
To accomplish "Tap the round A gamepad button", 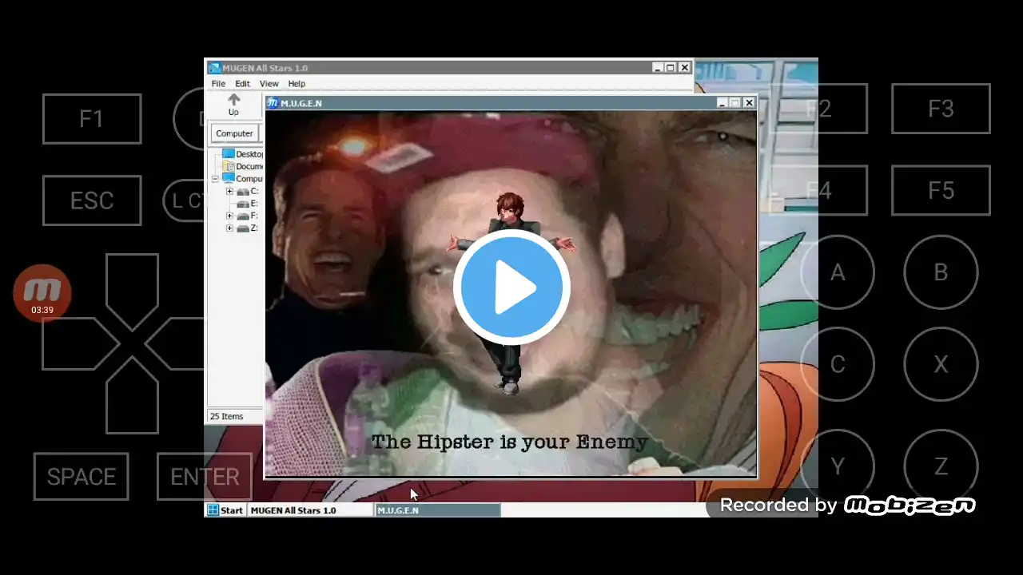I will tap(838, 272).
